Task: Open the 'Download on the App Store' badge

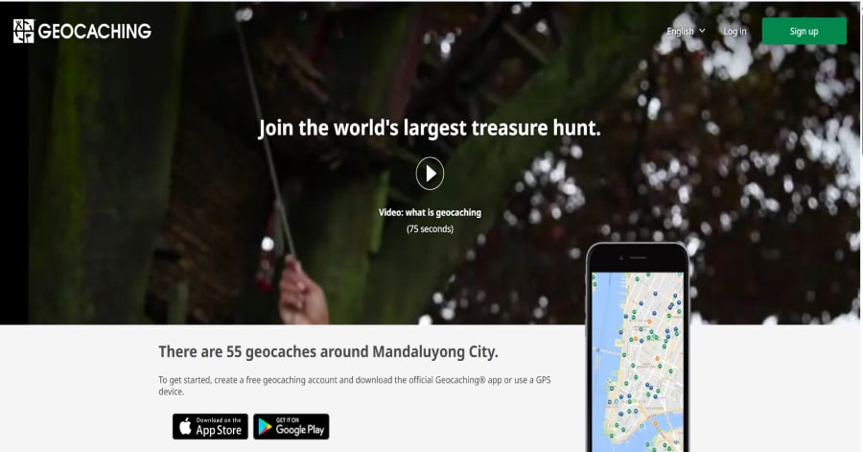Action: [210, 427]
